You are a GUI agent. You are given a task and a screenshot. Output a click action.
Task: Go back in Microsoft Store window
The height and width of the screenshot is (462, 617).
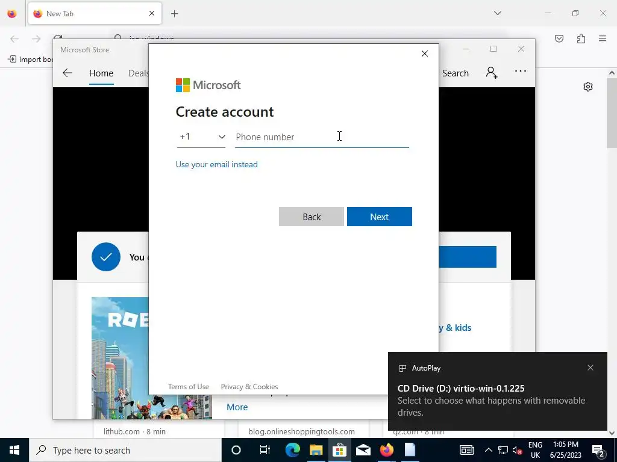click(67, 73)
